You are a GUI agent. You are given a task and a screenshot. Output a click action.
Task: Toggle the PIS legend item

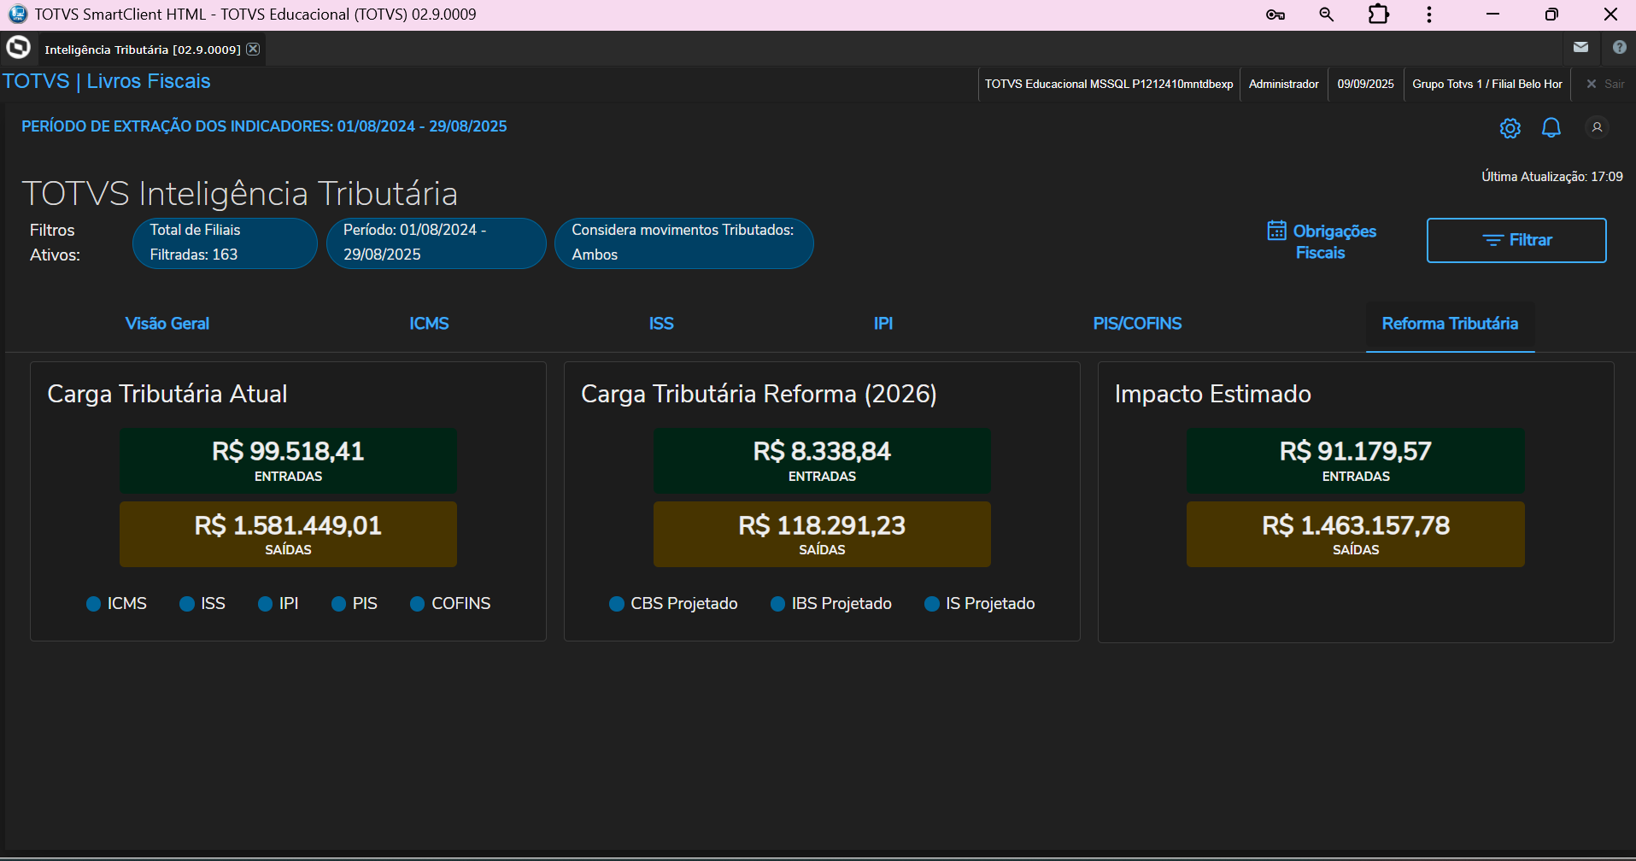[x=355, y=604]
